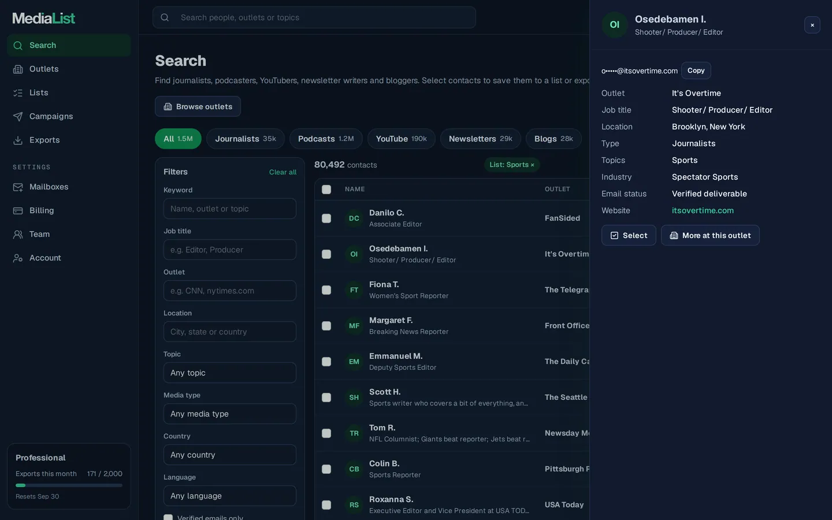Click the EM avatar for Emmanuel M.
Screen dimensions: 832x520
coord(354,362)
